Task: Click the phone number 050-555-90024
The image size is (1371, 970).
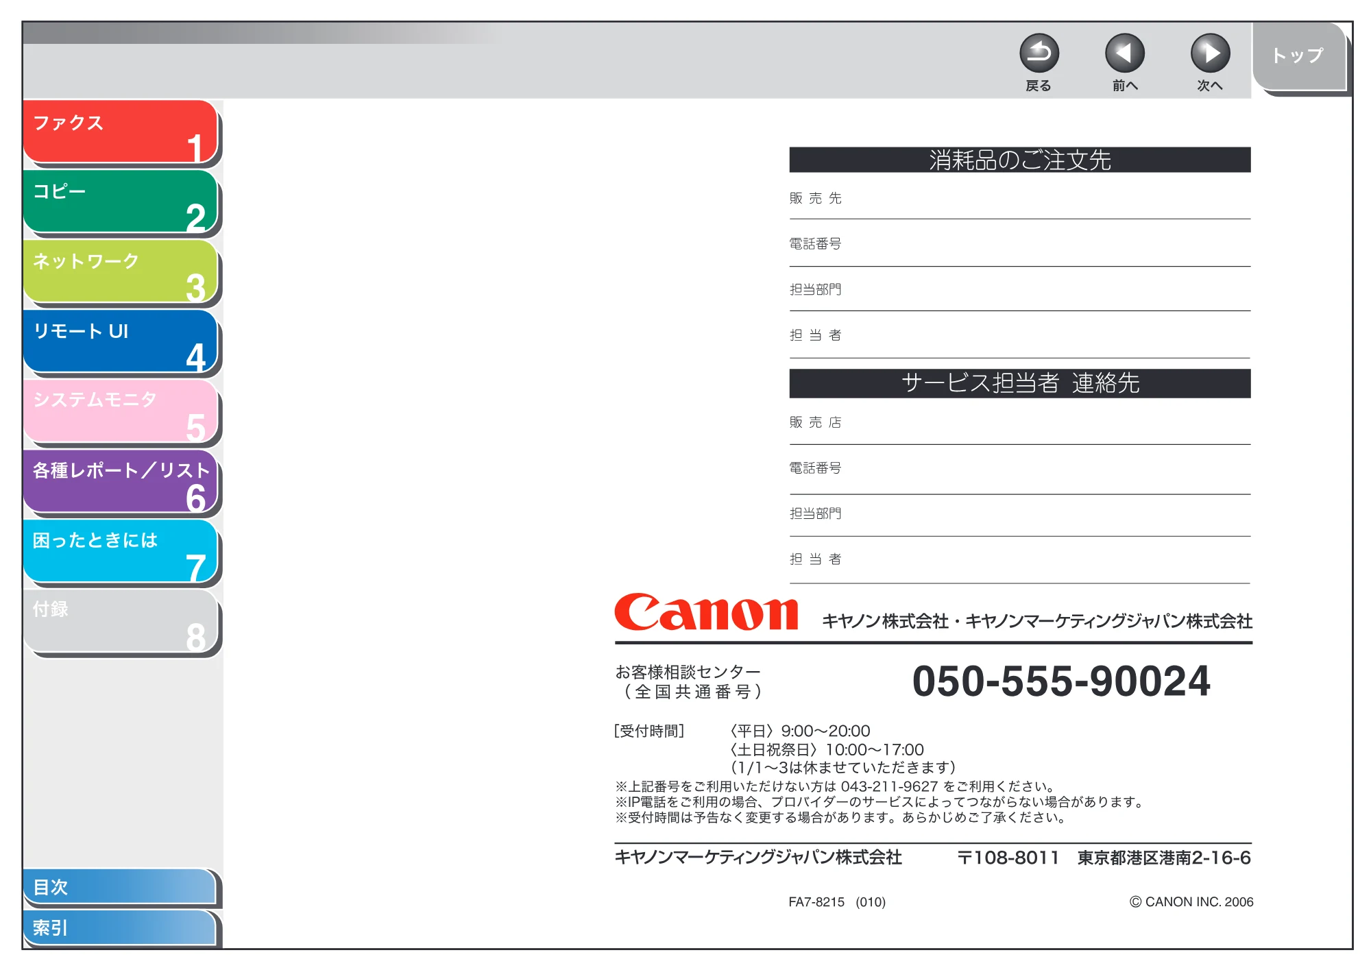Action: tap(1061, 681)
